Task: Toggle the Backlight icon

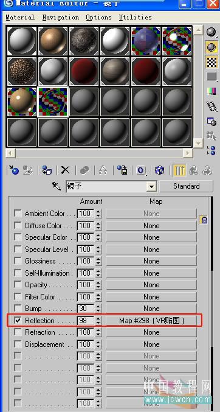Action: (x=211, y=47)
